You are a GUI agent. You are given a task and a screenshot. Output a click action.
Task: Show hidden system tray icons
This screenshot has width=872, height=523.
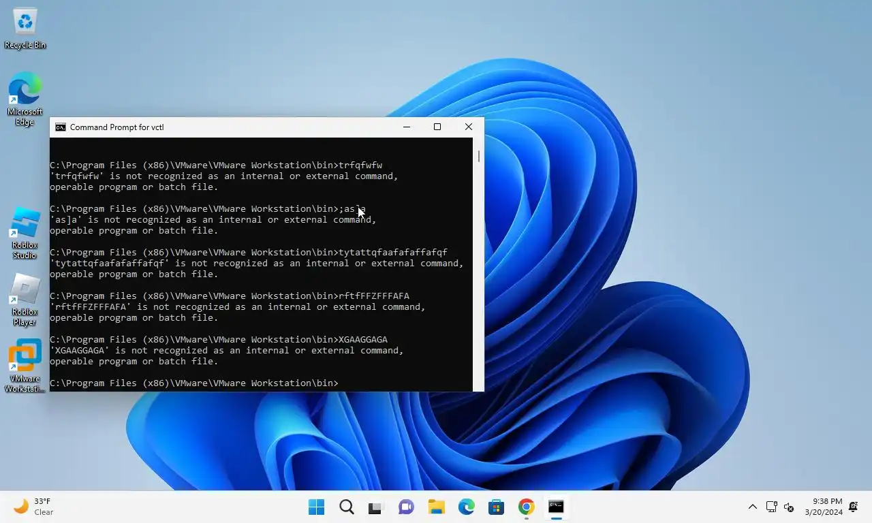[x=752, y=507]
